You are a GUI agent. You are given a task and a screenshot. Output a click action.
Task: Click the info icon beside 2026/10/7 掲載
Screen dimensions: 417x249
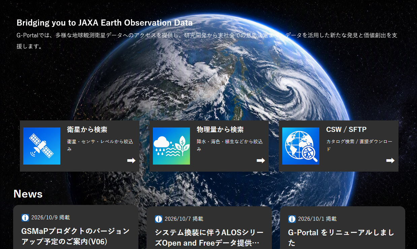(159, 219)
